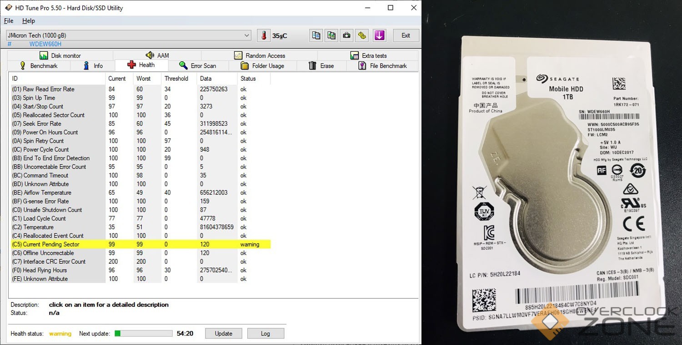This screenshot has height=345, width=682.
Task: Select the Command Timeout attribute
Action: (x=141, y=176)
